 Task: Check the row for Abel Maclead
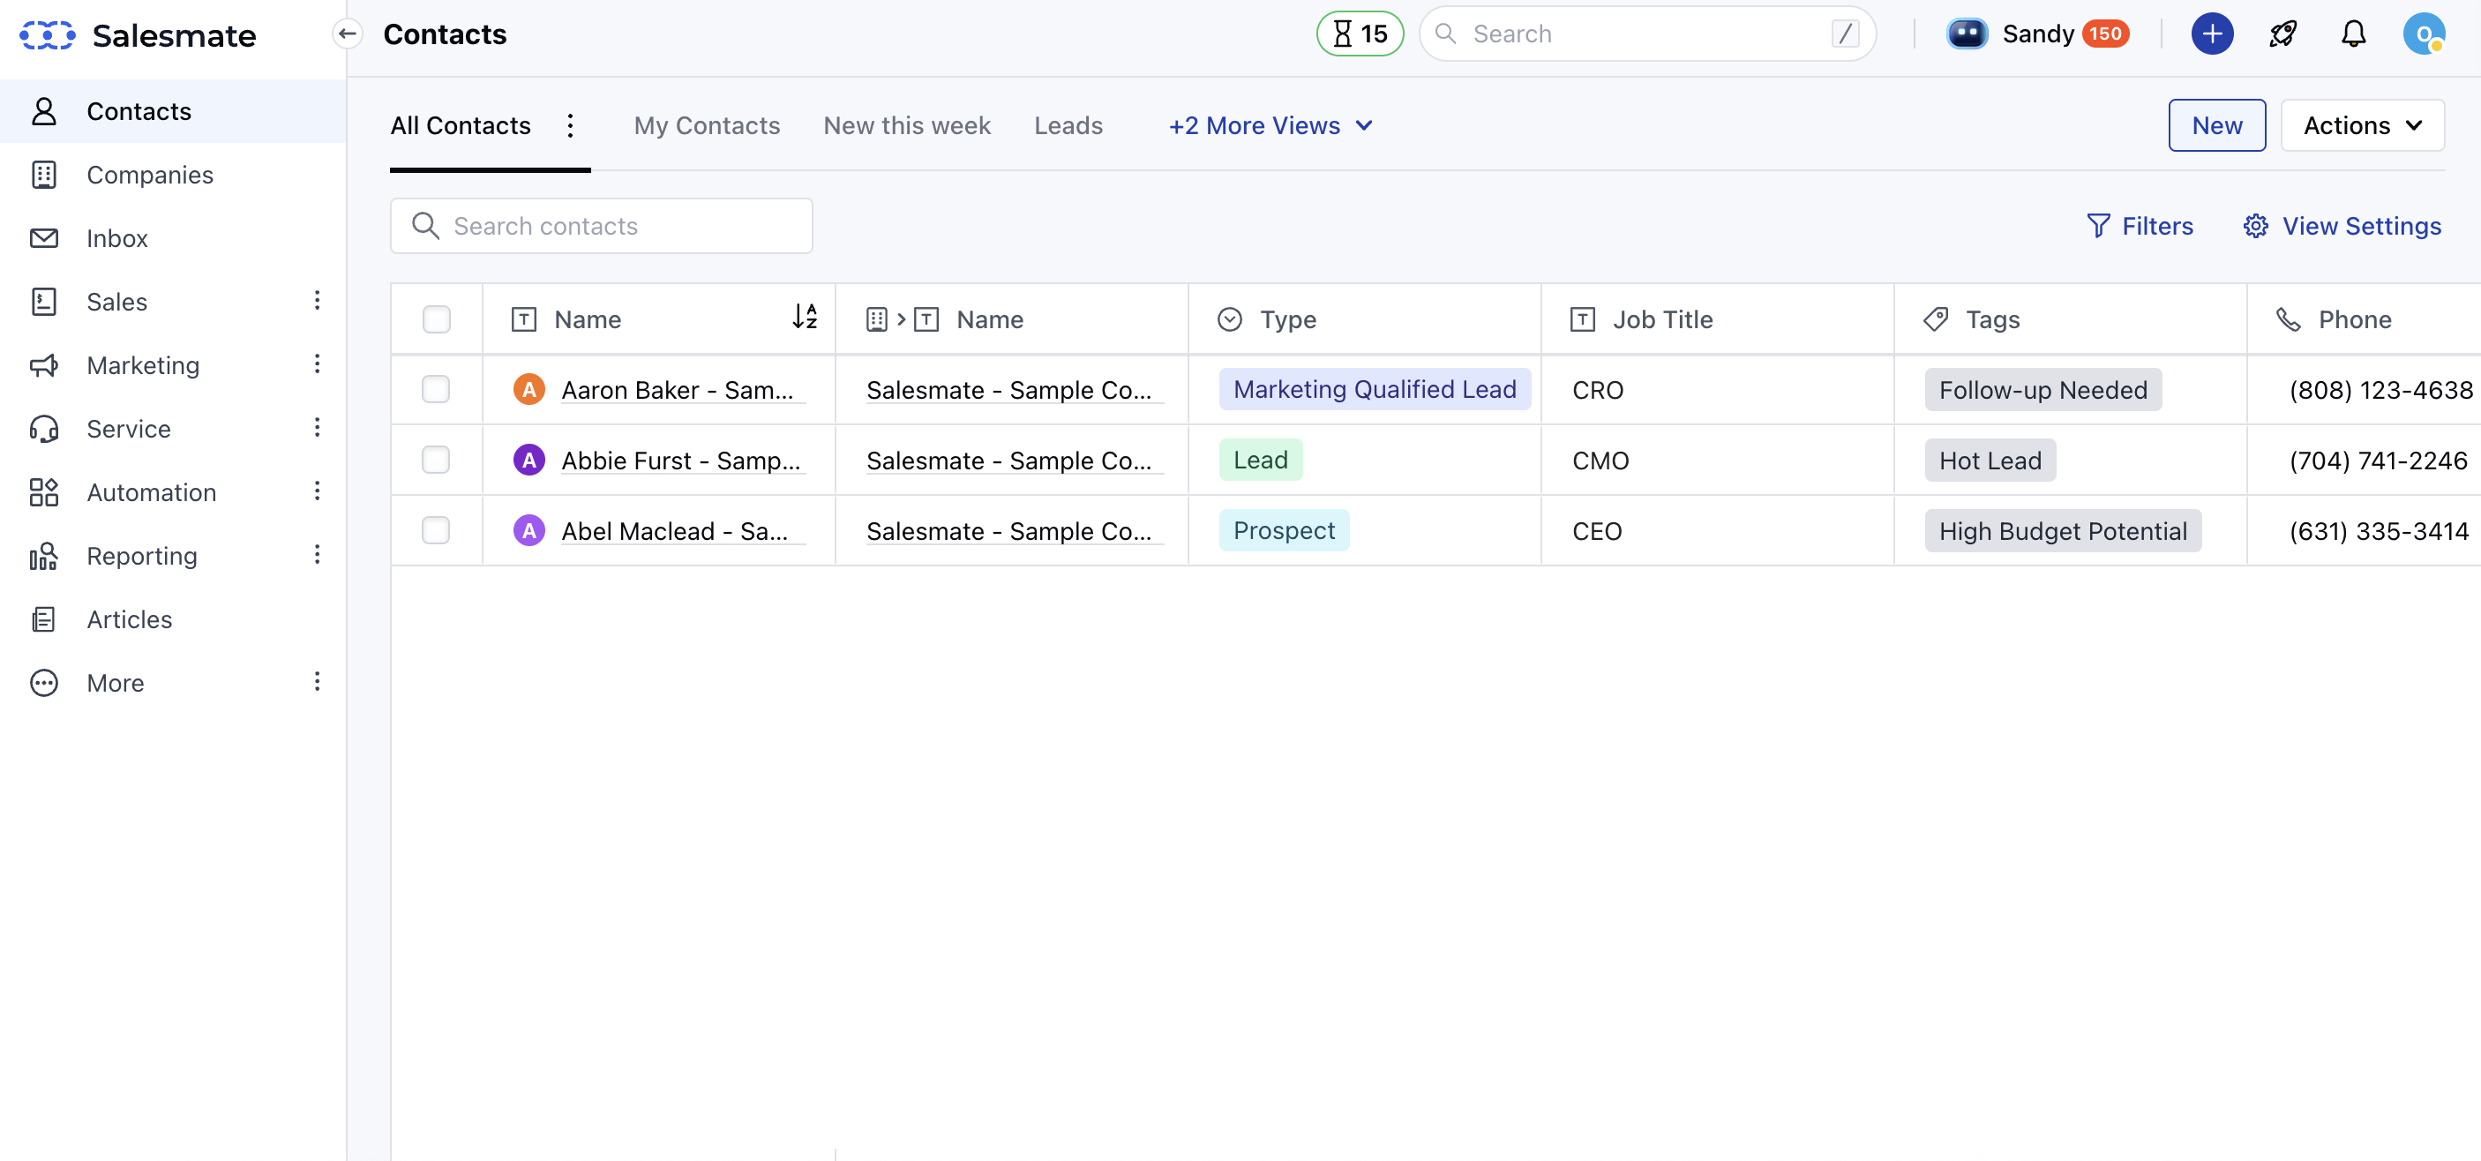[x=437, y=530]
